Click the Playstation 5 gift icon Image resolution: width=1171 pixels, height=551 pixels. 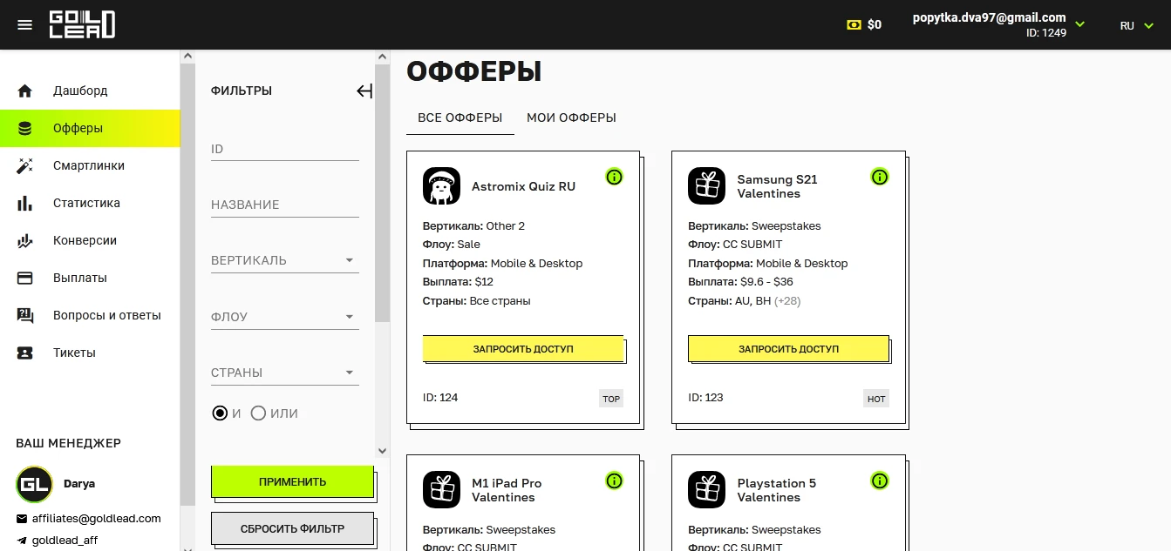tap(706, 490)
